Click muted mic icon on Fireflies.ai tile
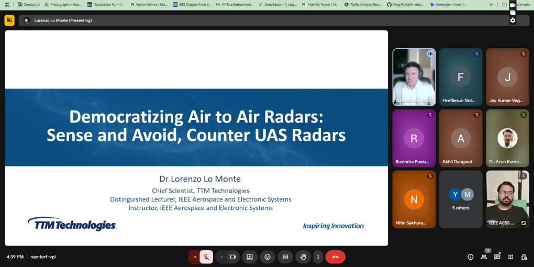Image resolution: width=534 pixels, height=267 pixels. (x=477, y=54)
